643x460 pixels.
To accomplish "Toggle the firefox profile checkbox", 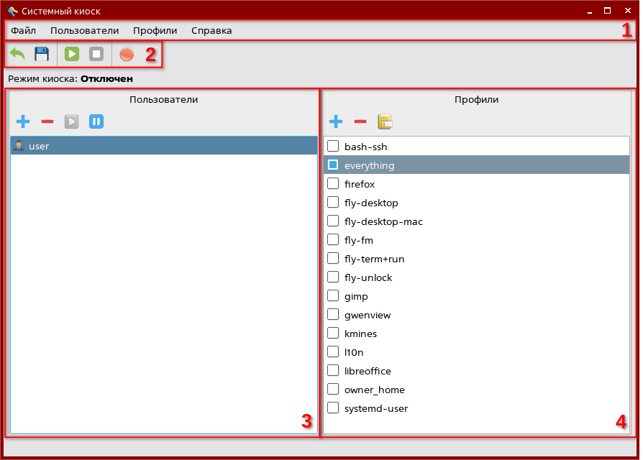I will pyautogui.click(x=333, y=184).
